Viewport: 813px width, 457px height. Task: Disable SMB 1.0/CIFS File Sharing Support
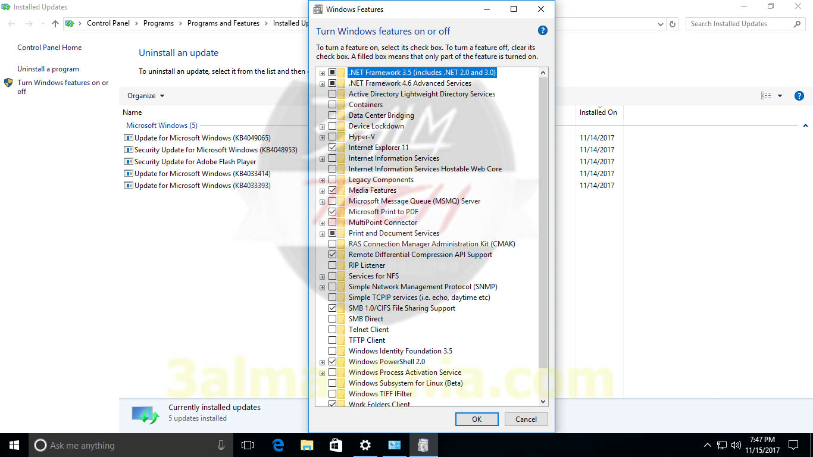point(332,308)
